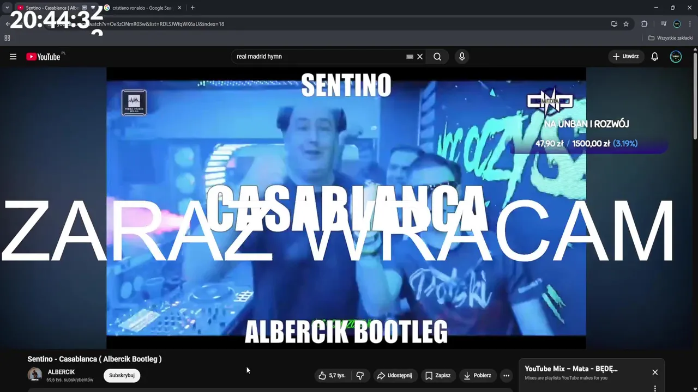Subscribe with the Subskrybuj button

pyautogui.click(x=122, y=376)
